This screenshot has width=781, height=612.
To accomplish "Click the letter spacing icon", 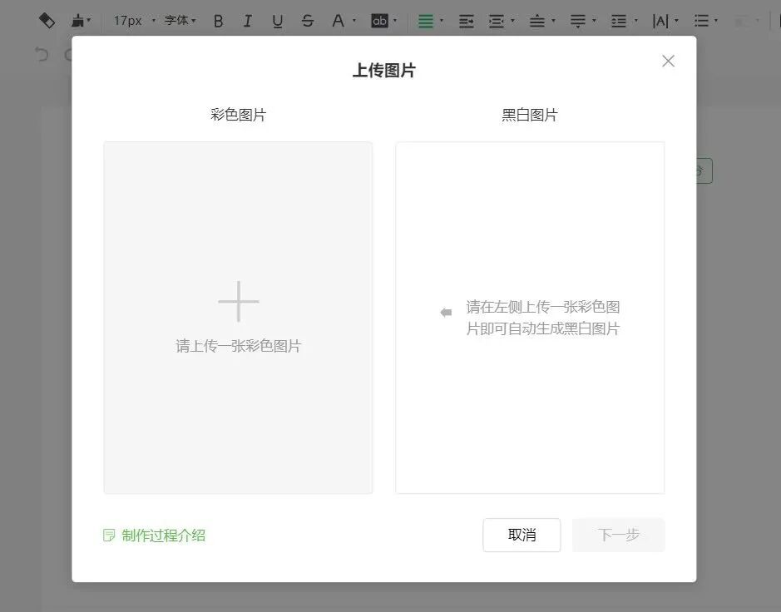I will 660,21.
